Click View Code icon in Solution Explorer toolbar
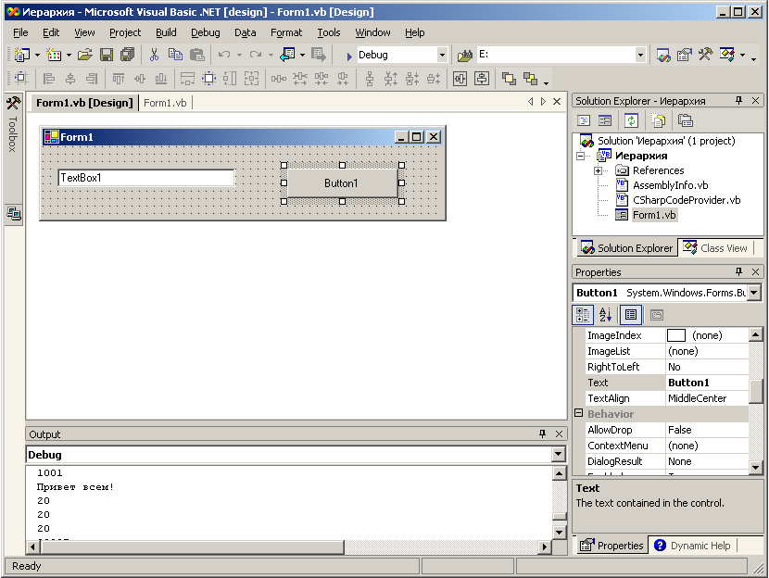The image size is (769, 578). pos(584,120)
